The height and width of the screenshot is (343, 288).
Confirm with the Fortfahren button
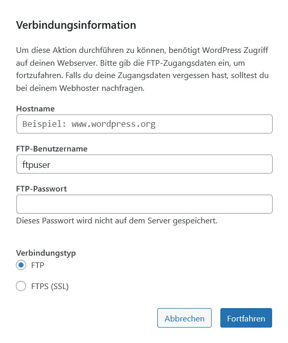[246, 318]
